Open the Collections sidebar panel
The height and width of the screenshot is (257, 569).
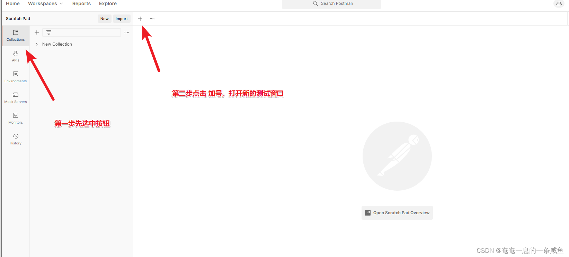(16, 36)
